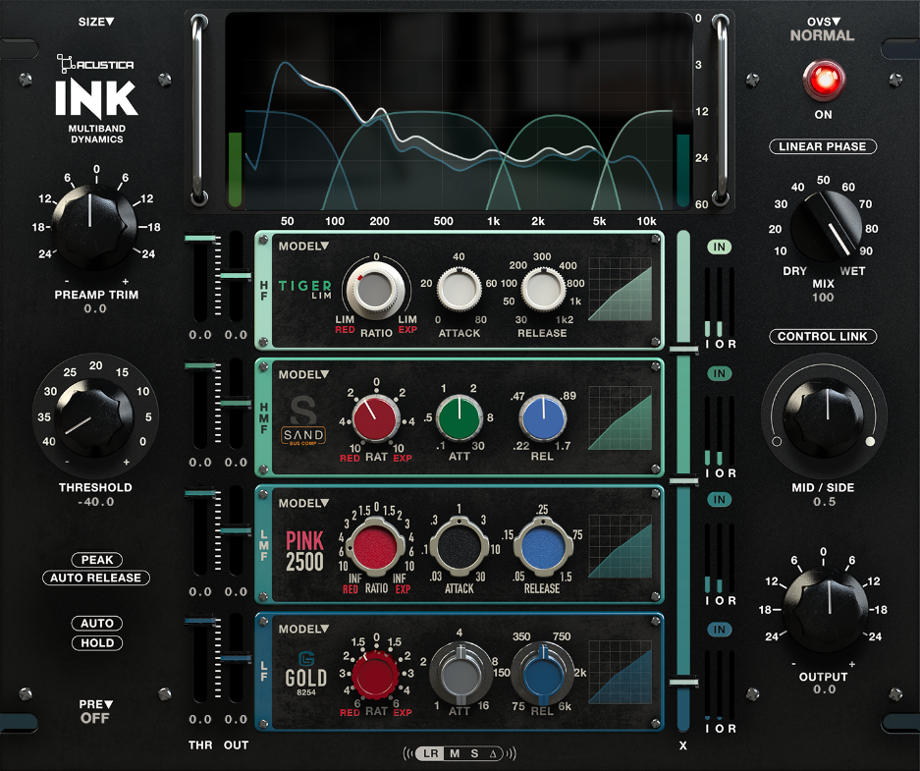The width and height of the screenshot is (920, 771).
Task: Click the Tiger Lim RATIO knob
Action: pos(375,292)
